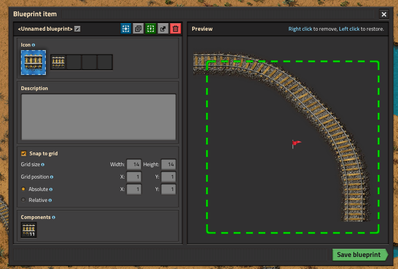The image size is (398, 269).
Task: Click the export to string icon
Action: coord(163,29)
